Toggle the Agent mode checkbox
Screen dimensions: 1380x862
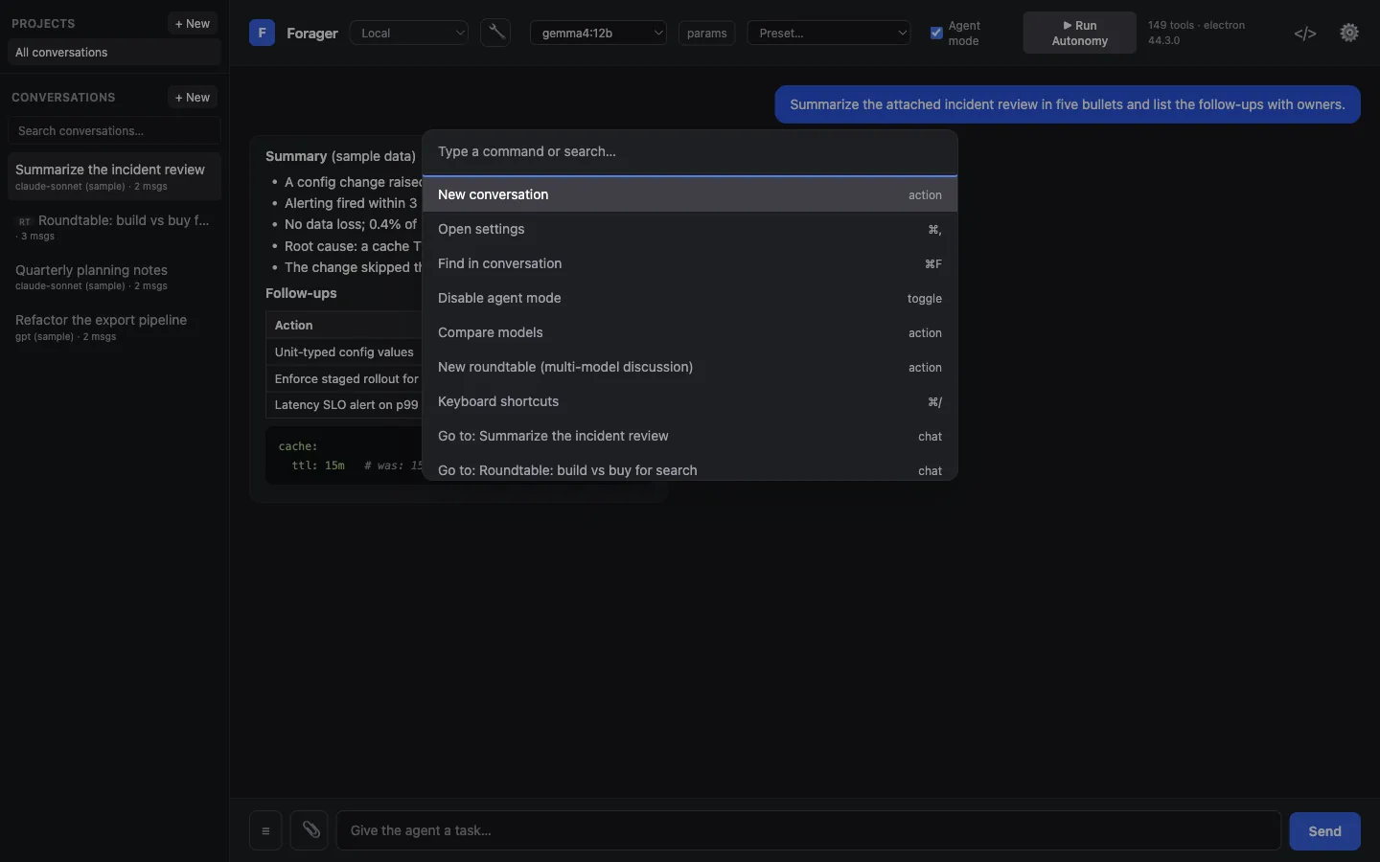(936, 33)
